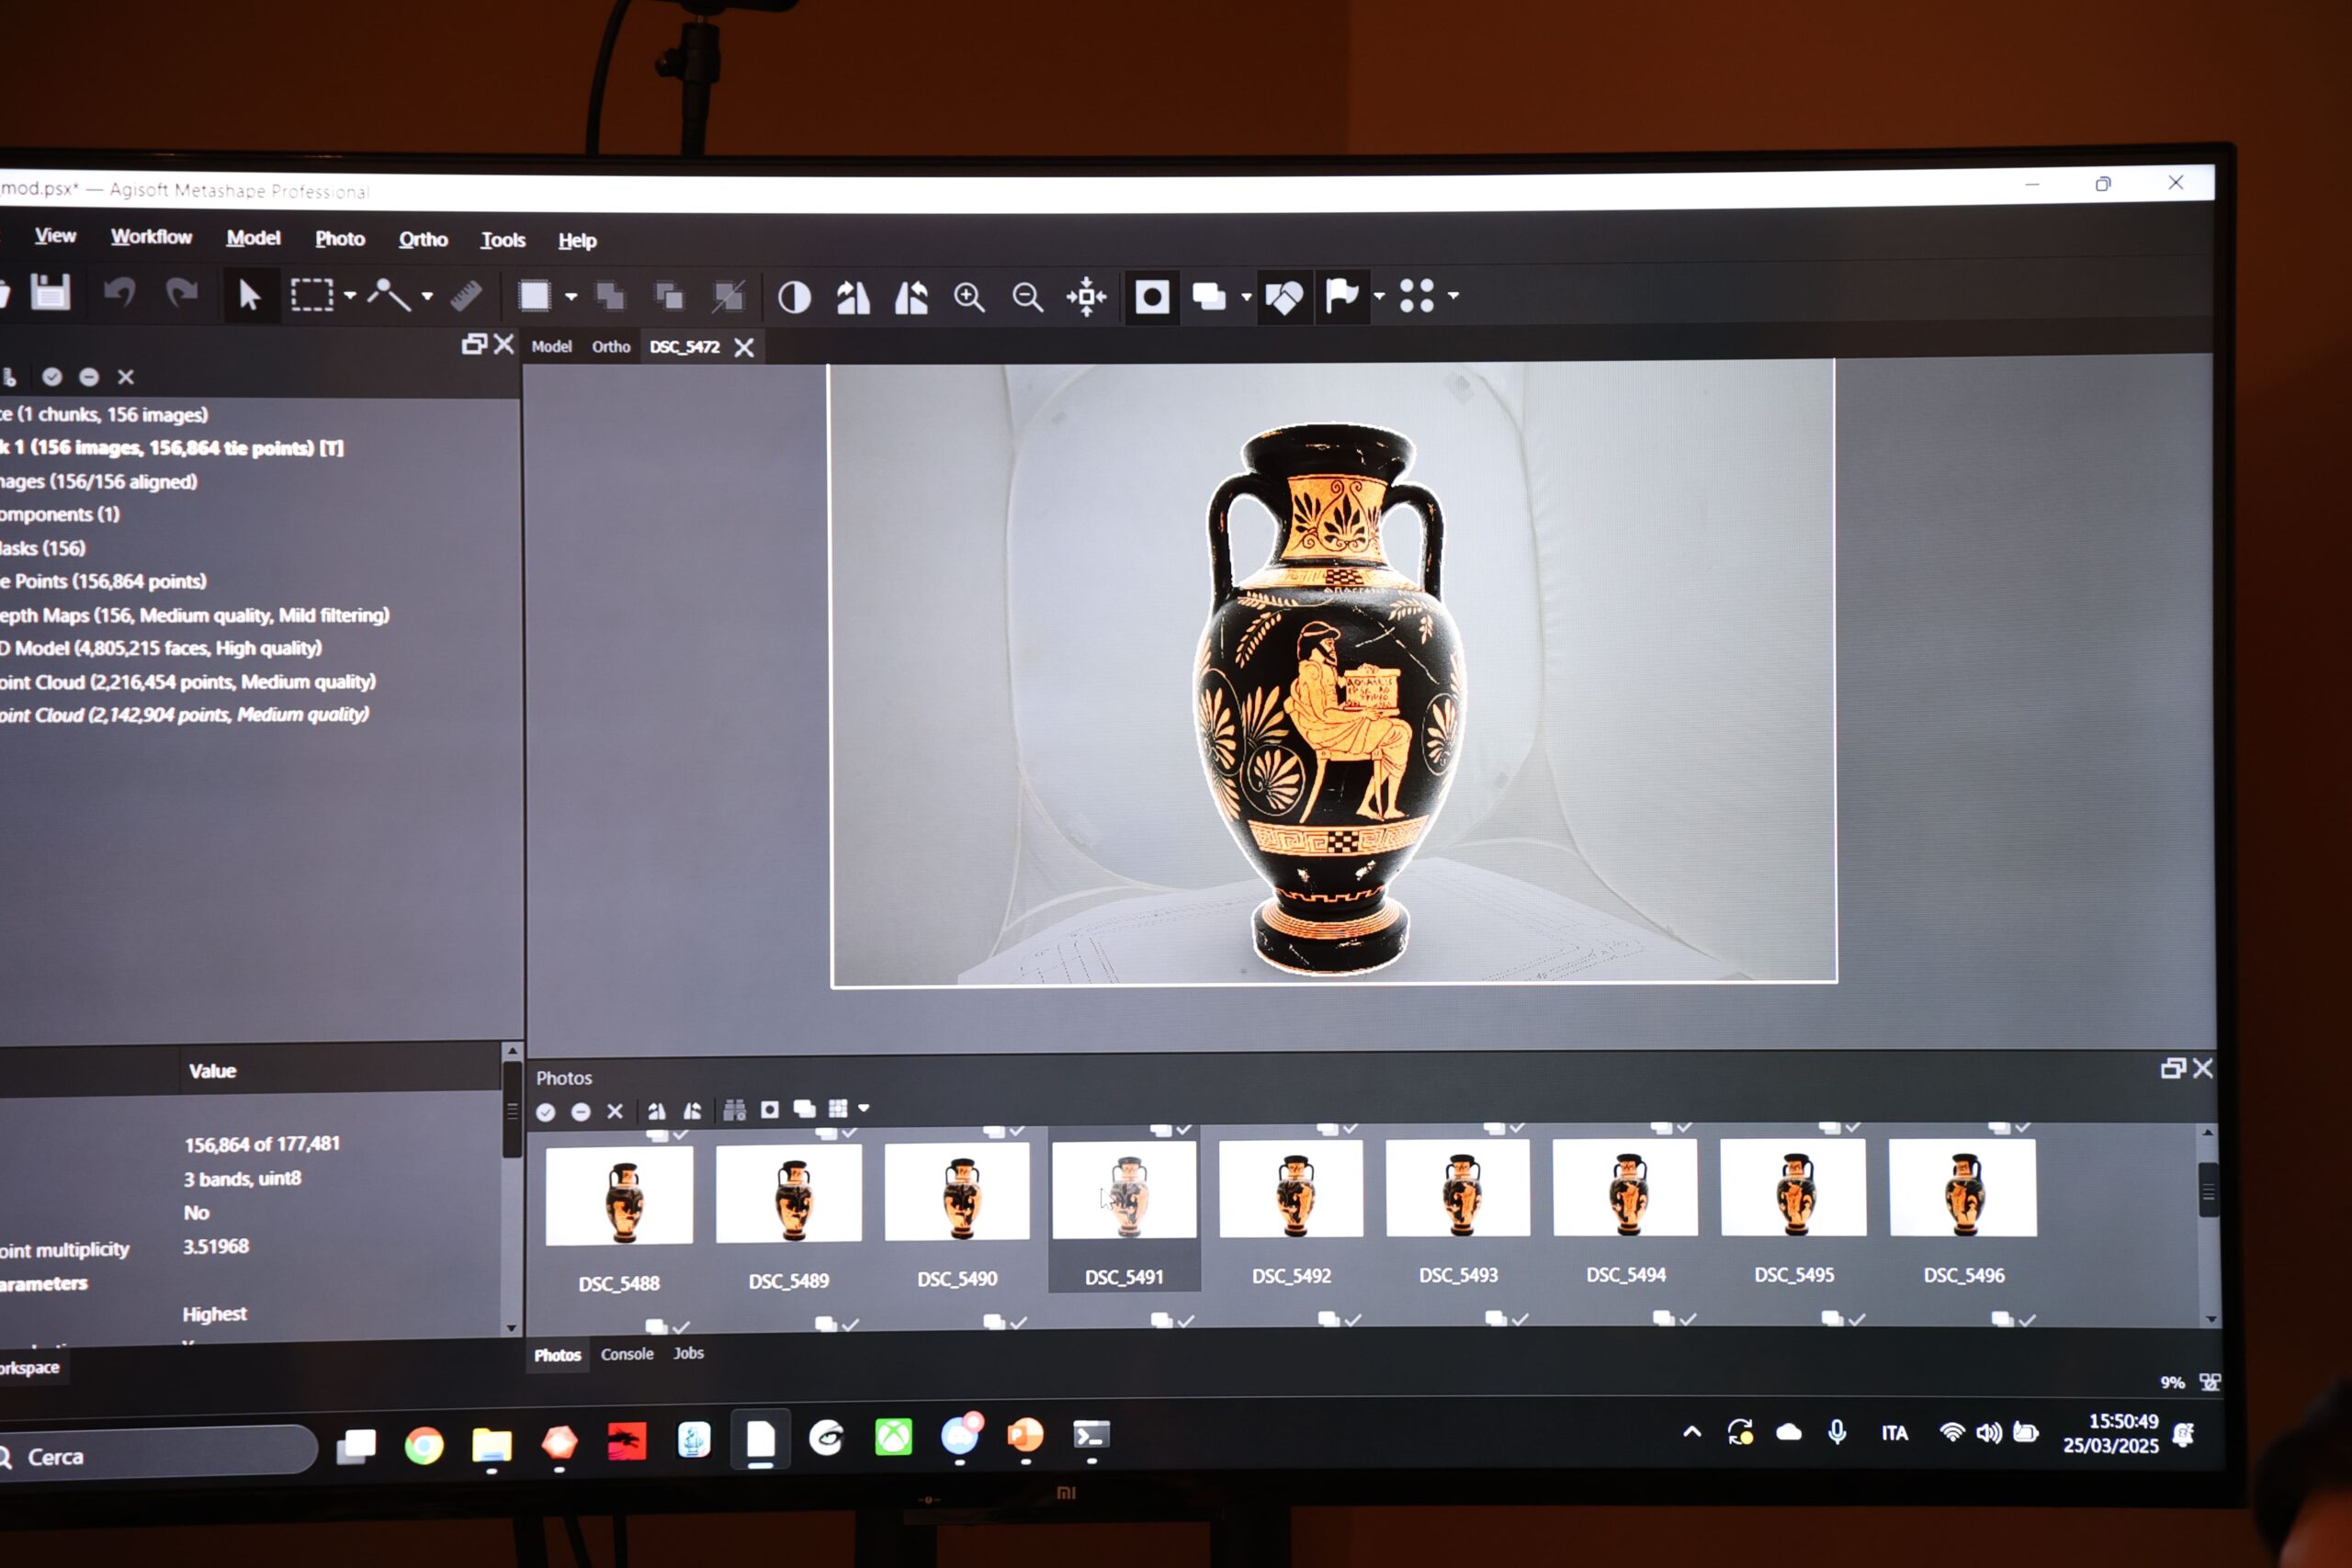Open rectangle mask tool dropdown arrow
Screen dimensions: 2352x1568
(x=571, y=296)
